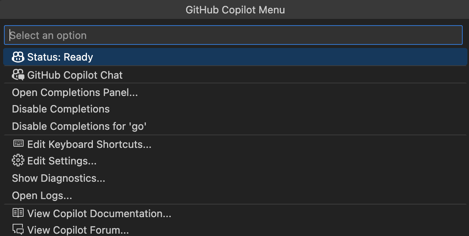Image resolution: width=469 pixels, height=236 pixels.
Task: Disable Completions globally
Action: 61,109
